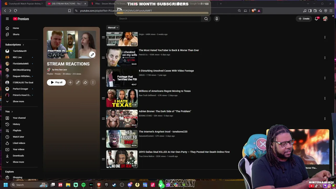Show more items under the You section
Image resolution: width=336 pixels, height=189 pixels.
(18, 162)
